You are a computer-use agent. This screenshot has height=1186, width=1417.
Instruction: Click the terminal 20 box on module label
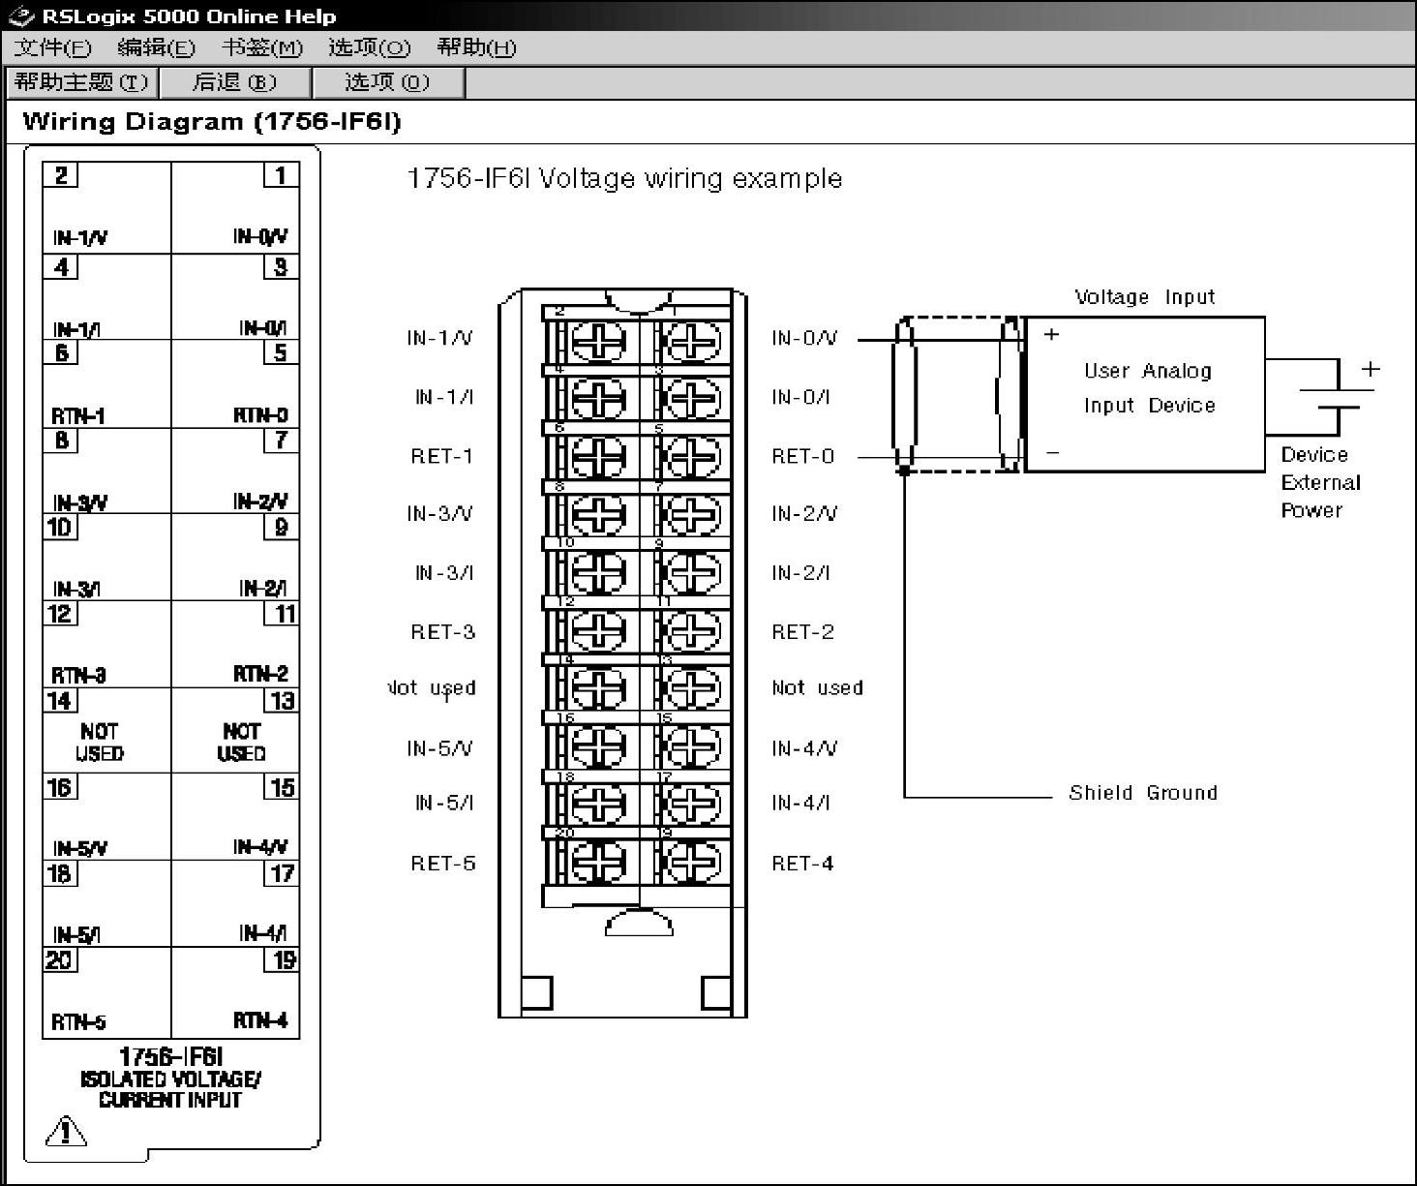click(60, 960)
